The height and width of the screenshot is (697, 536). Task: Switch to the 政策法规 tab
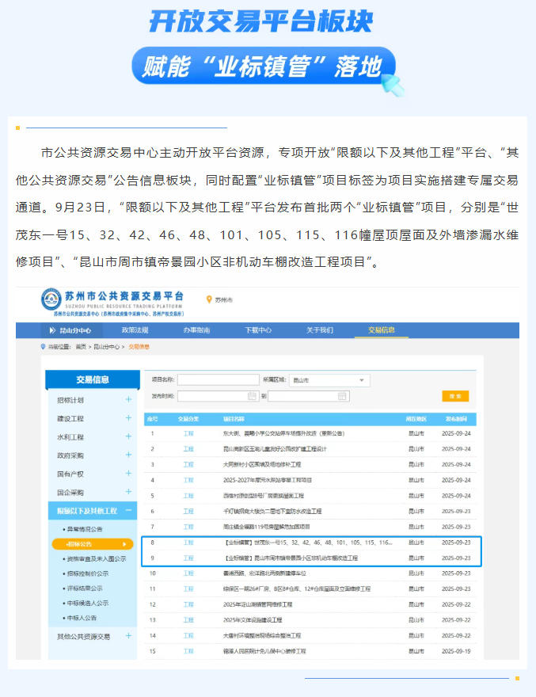tap(135, 330)
